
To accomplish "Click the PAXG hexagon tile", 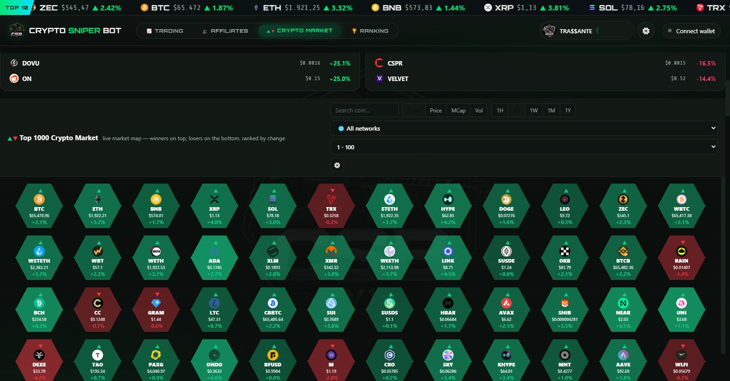I will click(x=156, y=360).
